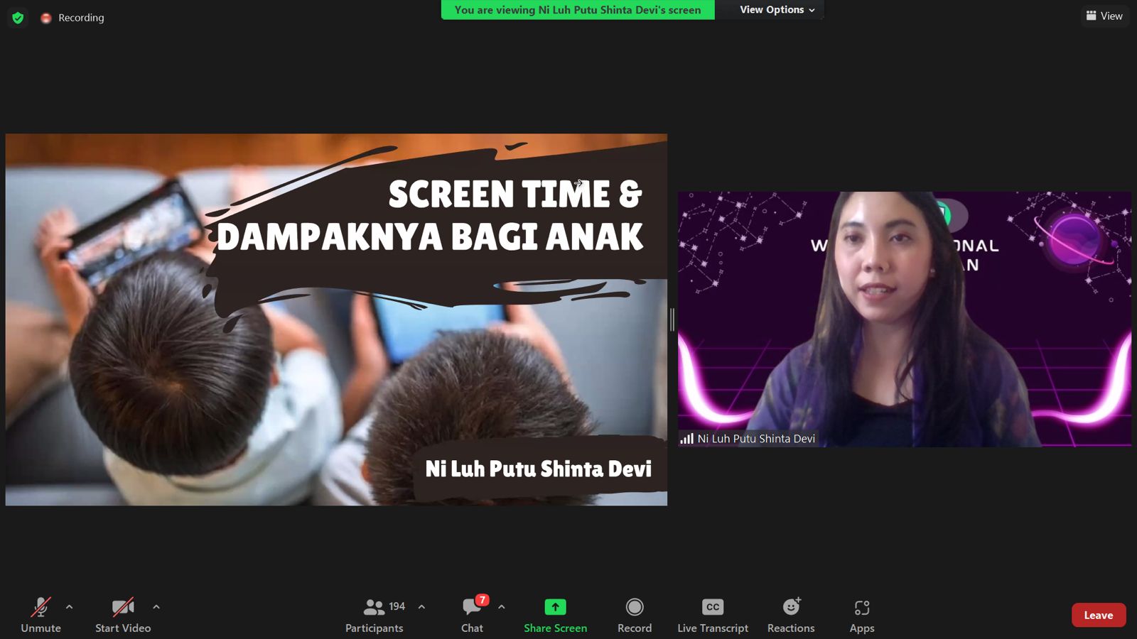
Task: Click the speaker's name label with signal bars
Action: pyautogui.click(x=748, y=439)
